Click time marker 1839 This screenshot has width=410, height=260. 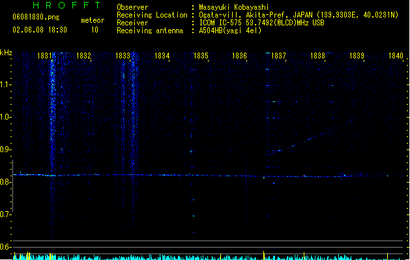(x=357, y=56)
